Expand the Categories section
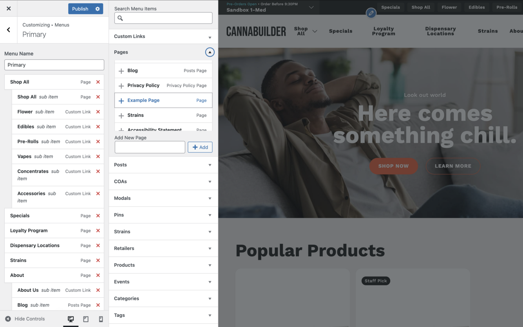 click(x=163, y=298)
